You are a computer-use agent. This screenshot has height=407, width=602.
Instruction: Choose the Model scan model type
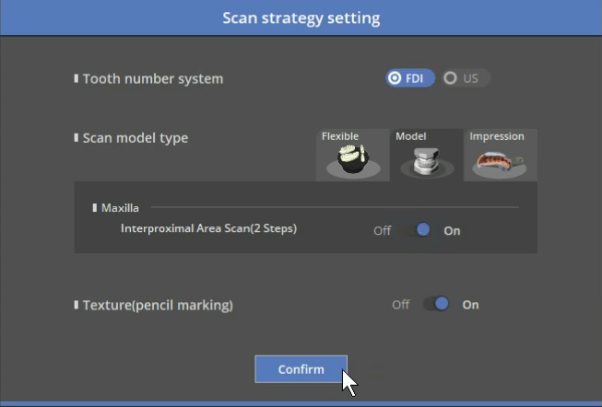(427, 155)
